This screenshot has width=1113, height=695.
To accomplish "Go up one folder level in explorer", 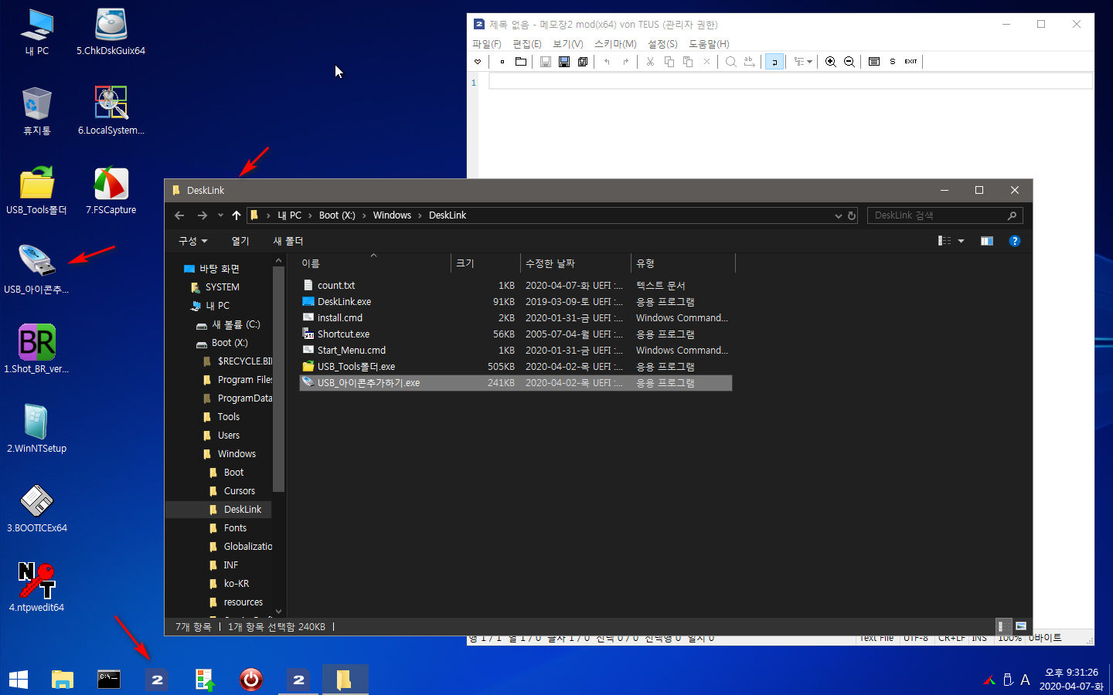I will click(x=237, y=215).
